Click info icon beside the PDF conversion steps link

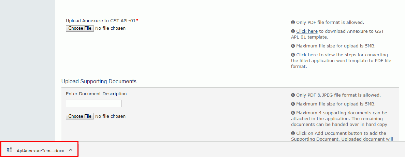click(x=293, y=55)
